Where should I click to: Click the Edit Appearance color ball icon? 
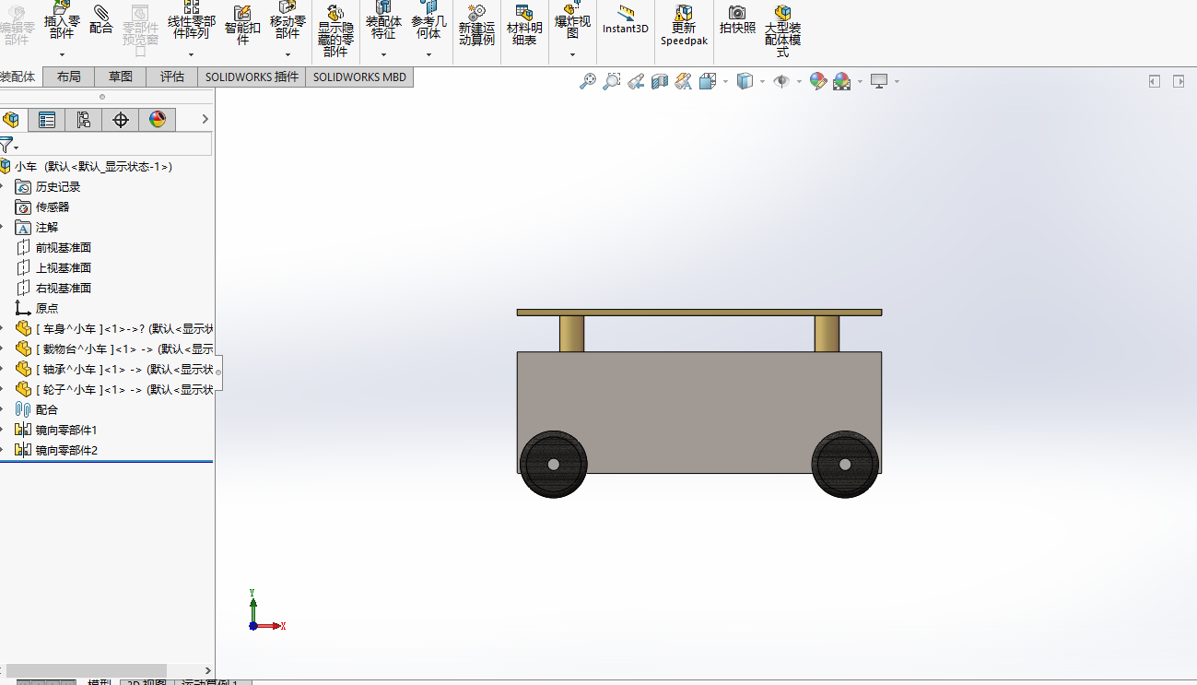817,82
